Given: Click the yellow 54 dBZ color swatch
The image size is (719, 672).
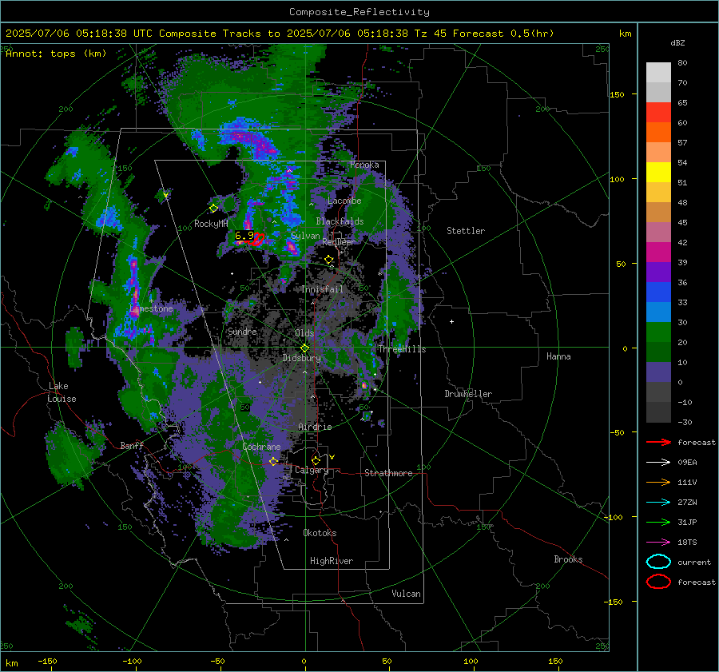Looking at the screenshot, I should click(x=658, y=172).
